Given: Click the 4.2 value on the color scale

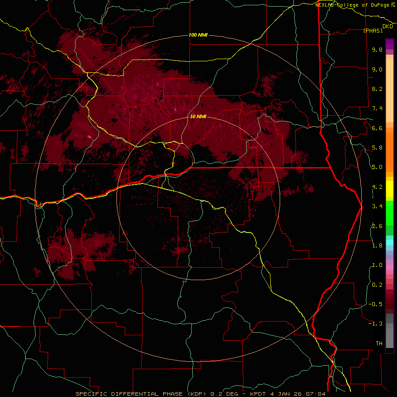Looking at the screenshot, I should (x=377, y=187).
